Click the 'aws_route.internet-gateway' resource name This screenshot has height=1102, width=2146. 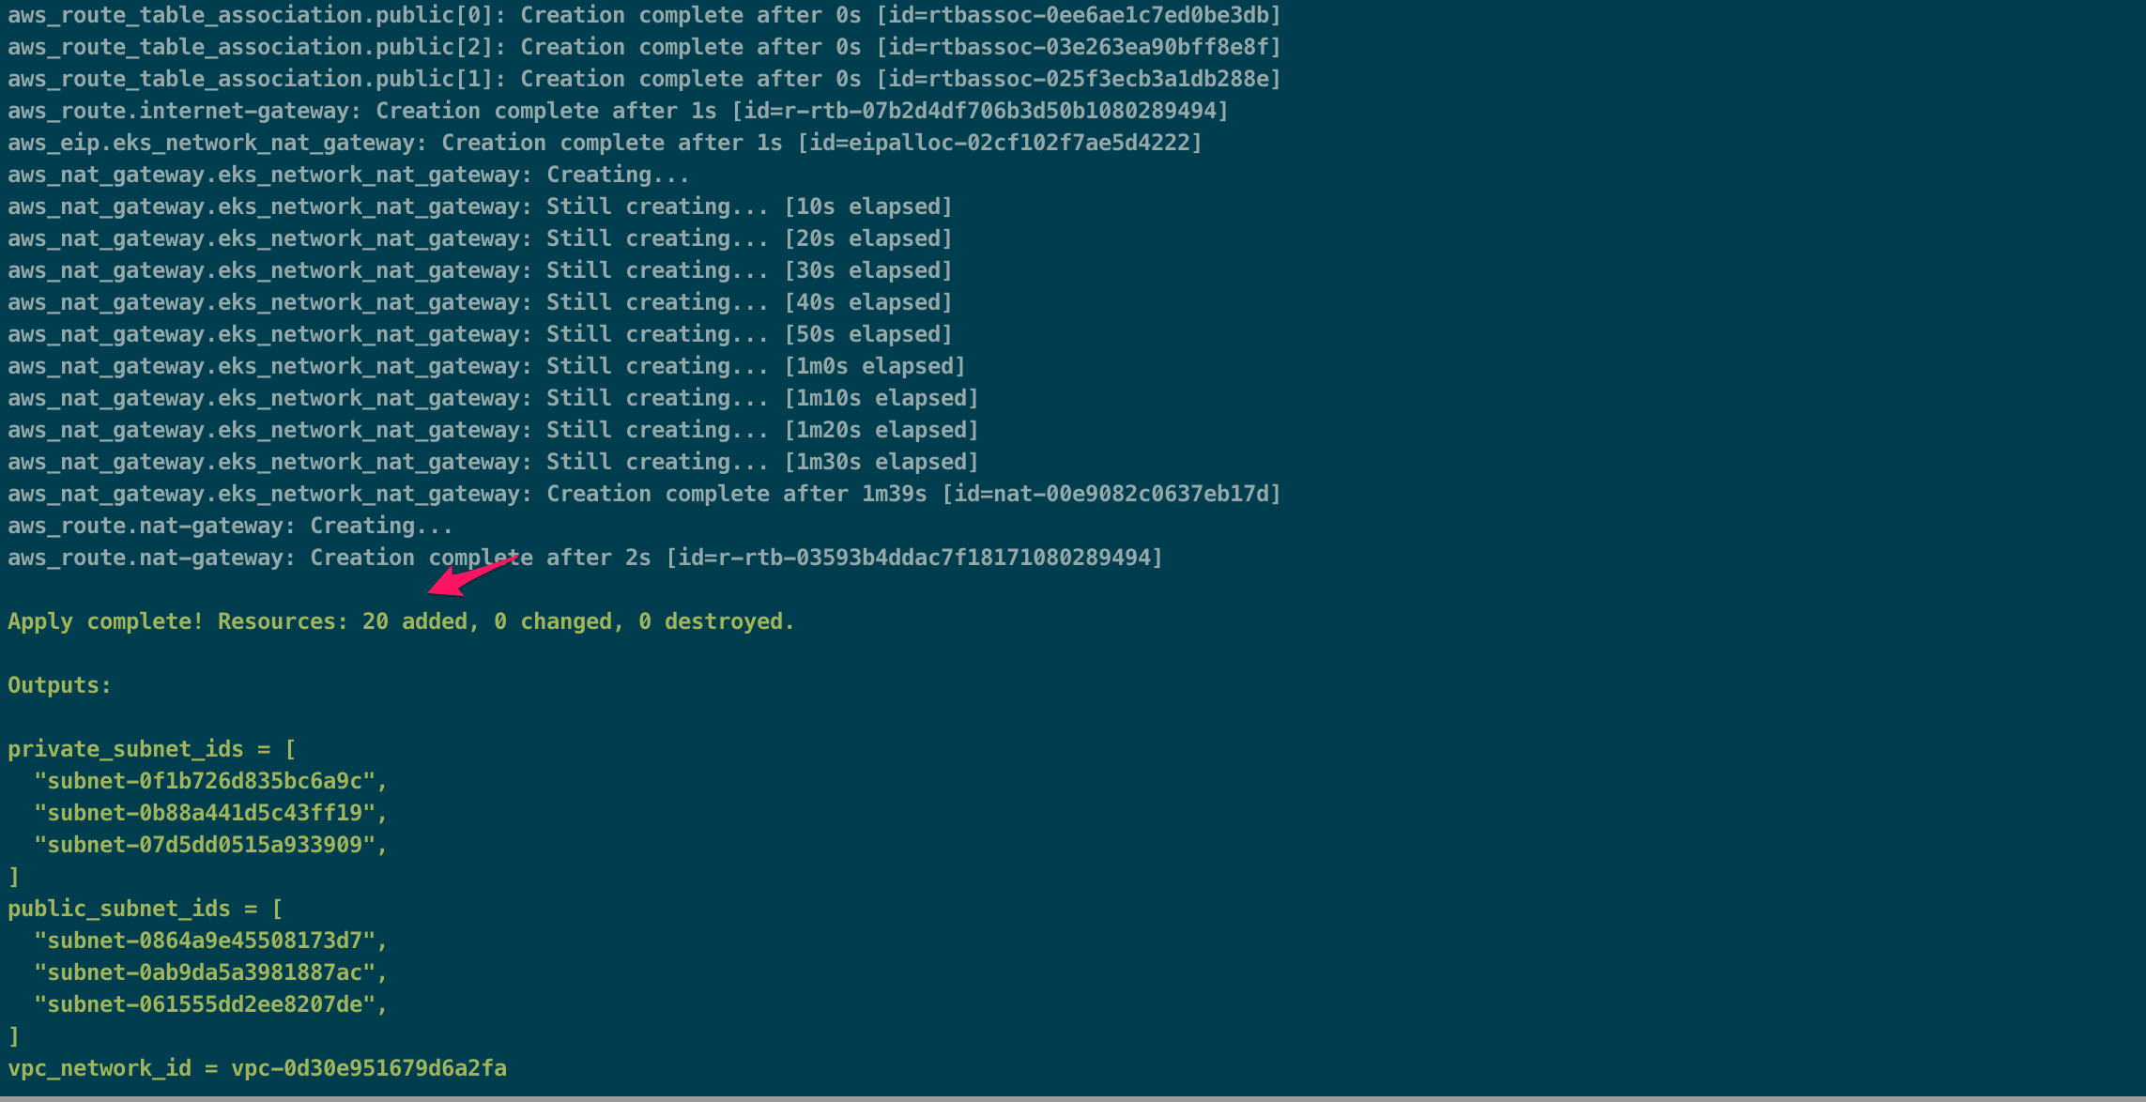[x=178, y=111]
